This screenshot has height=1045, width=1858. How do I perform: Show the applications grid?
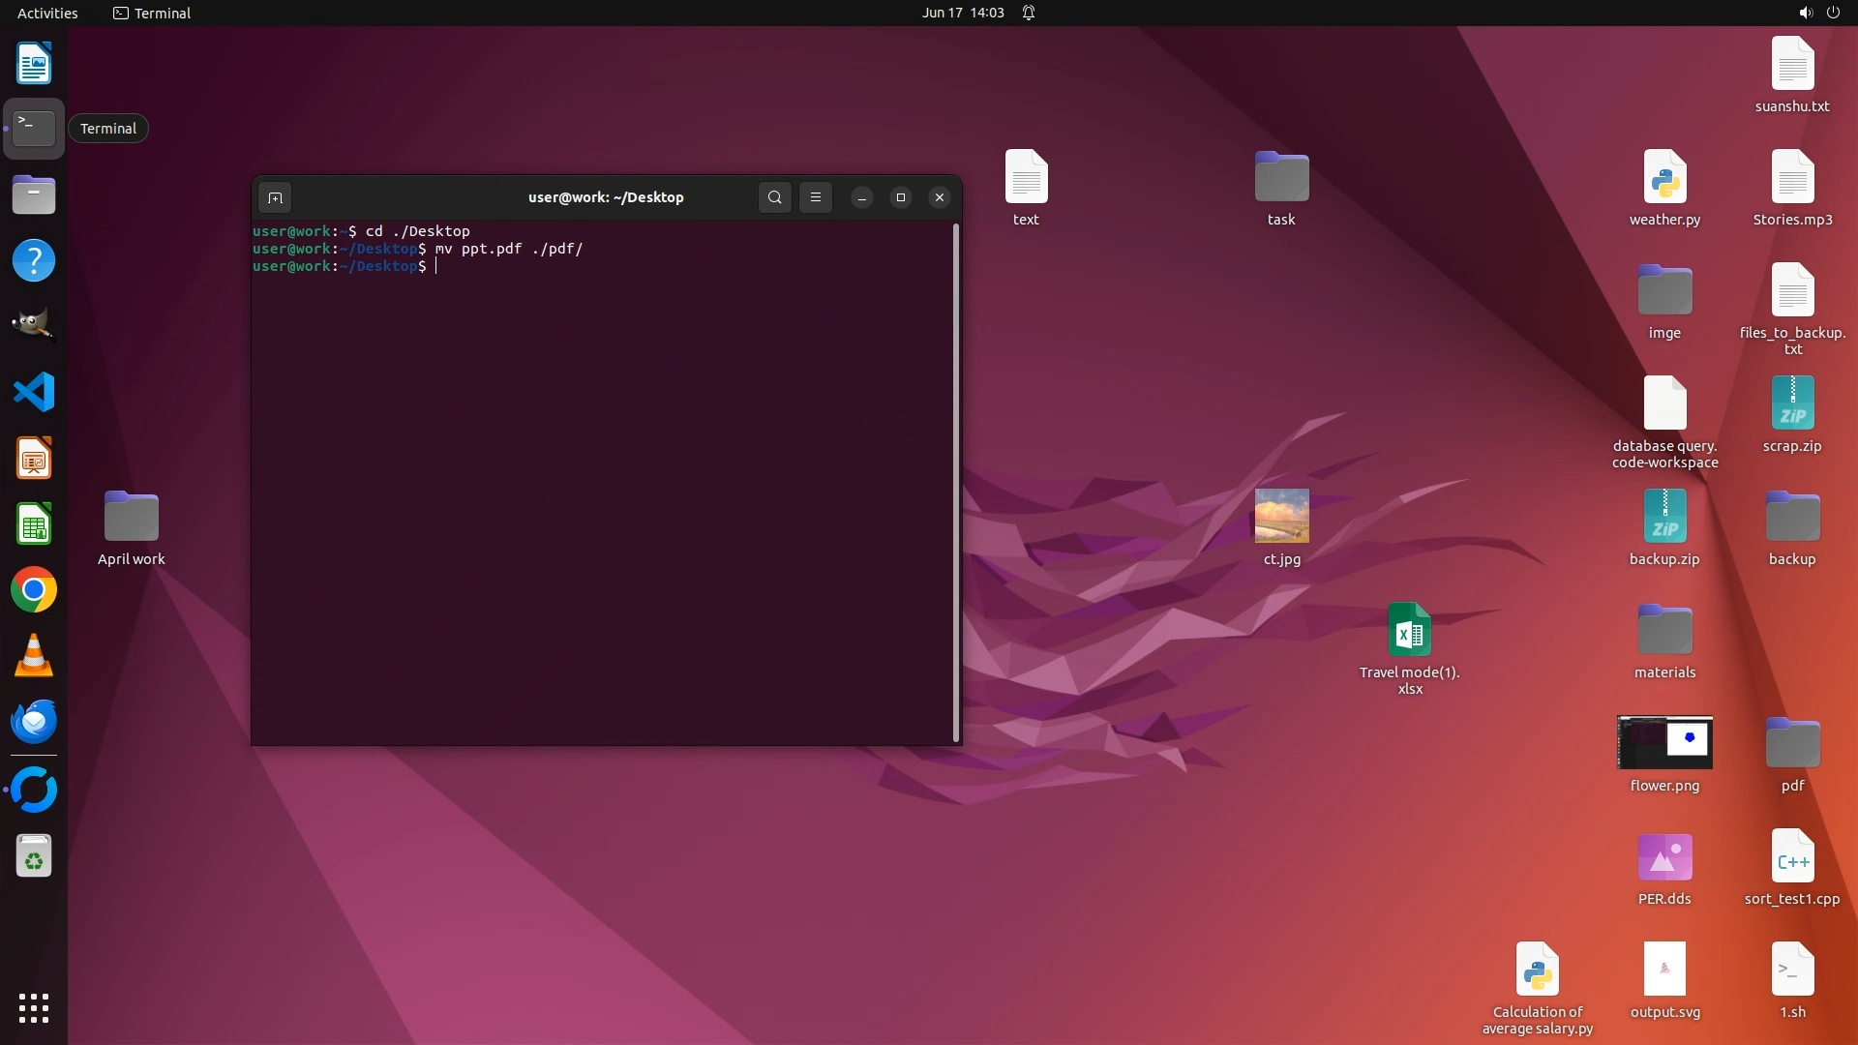point(34,1008)
